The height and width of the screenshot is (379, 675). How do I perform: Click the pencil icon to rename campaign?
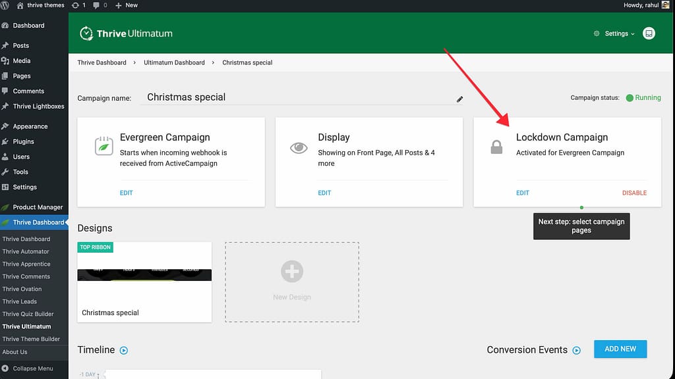tap(459, 99)
